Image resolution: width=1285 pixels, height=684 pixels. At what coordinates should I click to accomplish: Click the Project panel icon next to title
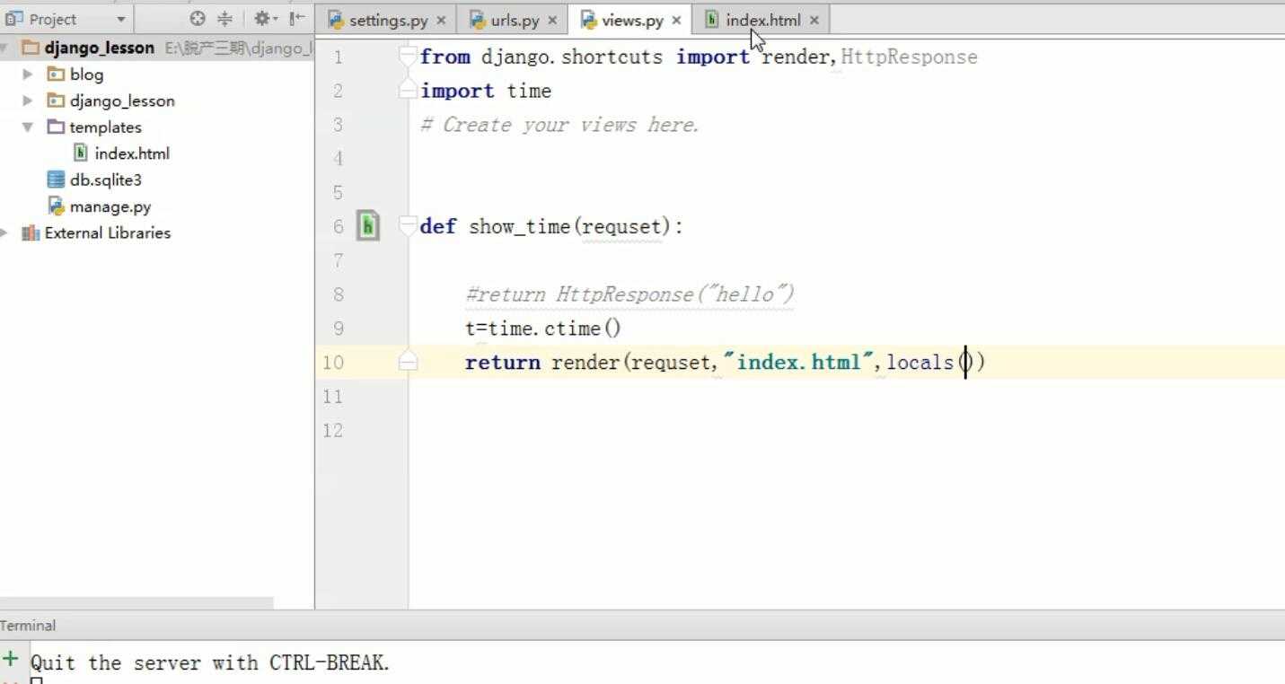(x=13, y=19)
